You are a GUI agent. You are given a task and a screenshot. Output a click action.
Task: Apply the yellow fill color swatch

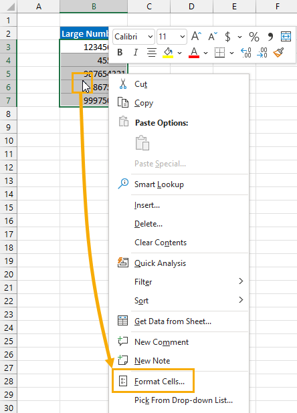click(x=168, y=53)
